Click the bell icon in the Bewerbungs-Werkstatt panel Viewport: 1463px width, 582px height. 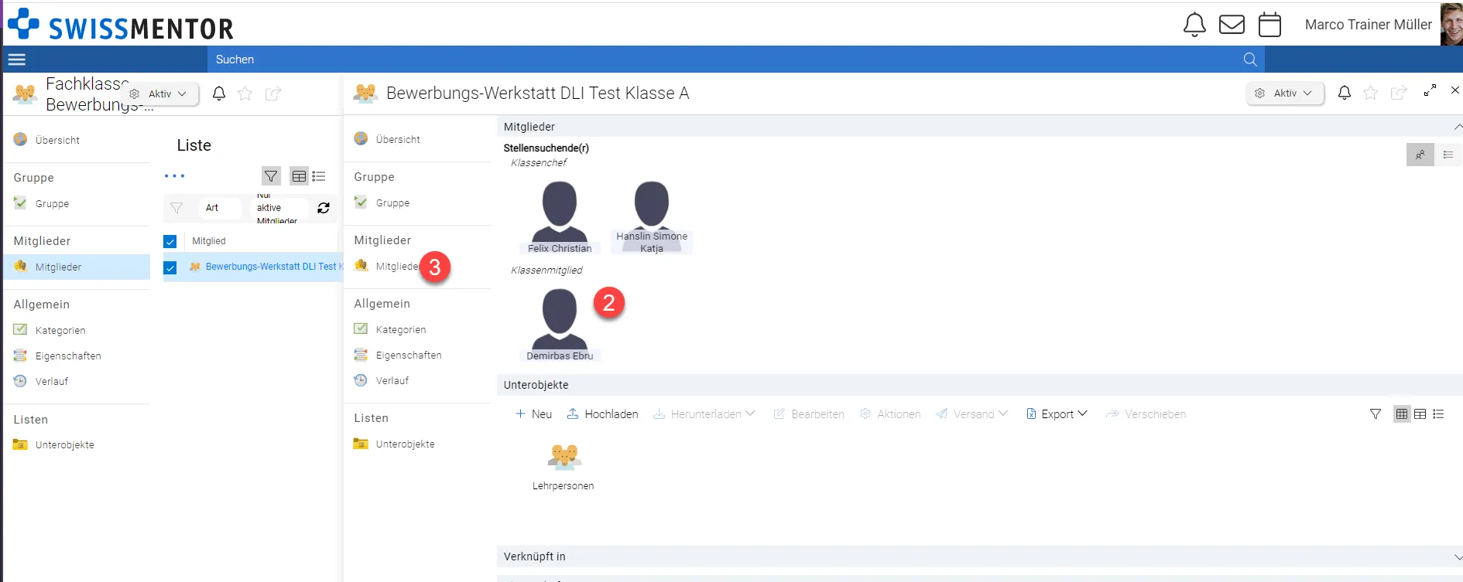coord(1345,93)
